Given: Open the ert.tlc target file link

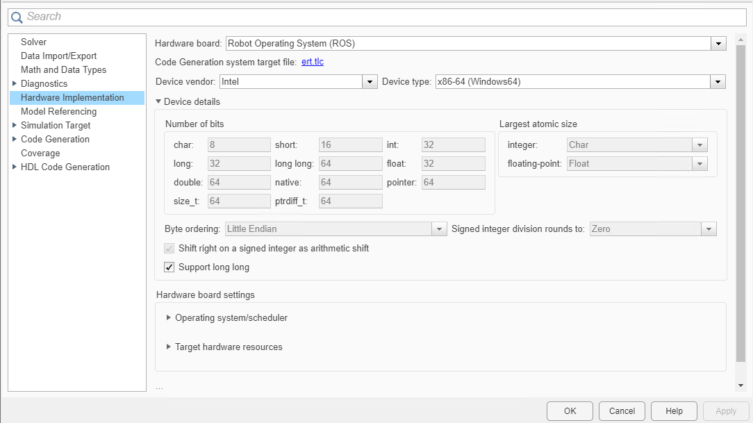Looking at the screenshot, I should point(313,63).
